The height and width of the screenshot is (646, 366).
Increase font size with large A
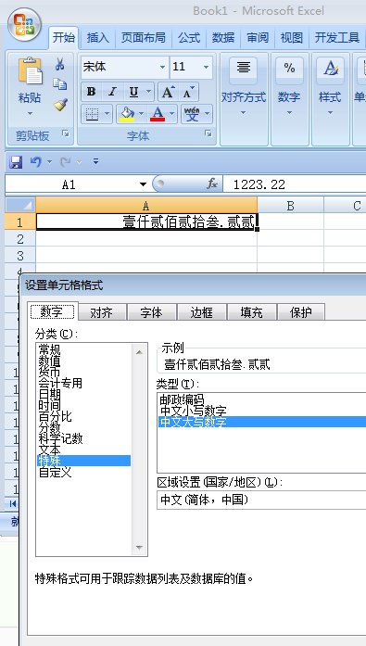[168, 92]
